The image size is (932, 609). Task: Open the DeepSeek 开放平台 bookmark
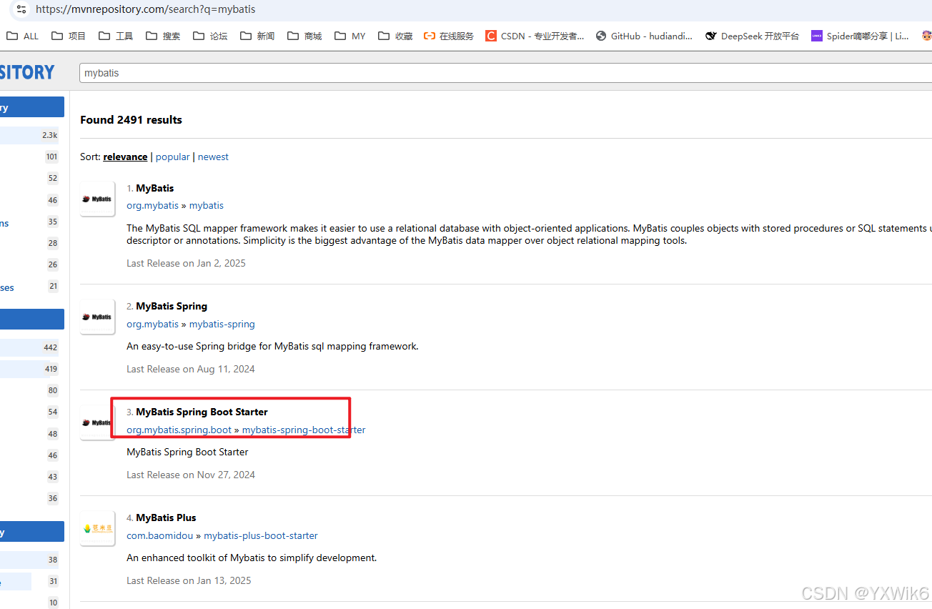pyautogui.click(x=752, y=36)
